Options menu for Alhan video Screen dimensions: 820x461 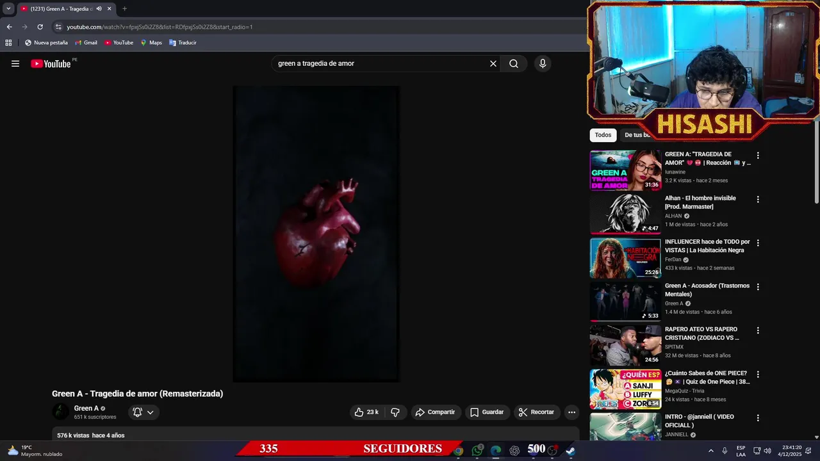pos(758,199)
